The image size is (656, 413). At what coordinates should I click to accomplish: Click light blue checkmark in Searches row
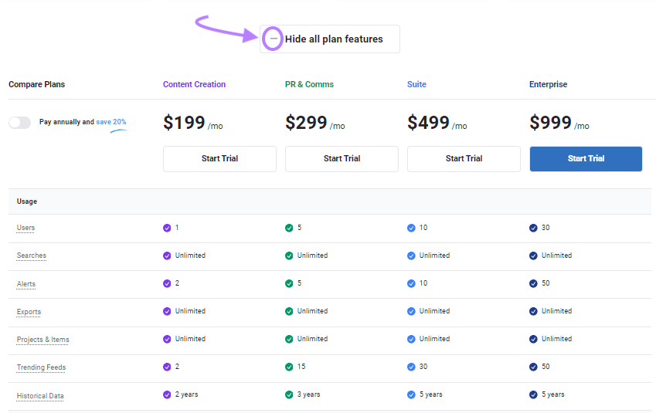point(411,256)
